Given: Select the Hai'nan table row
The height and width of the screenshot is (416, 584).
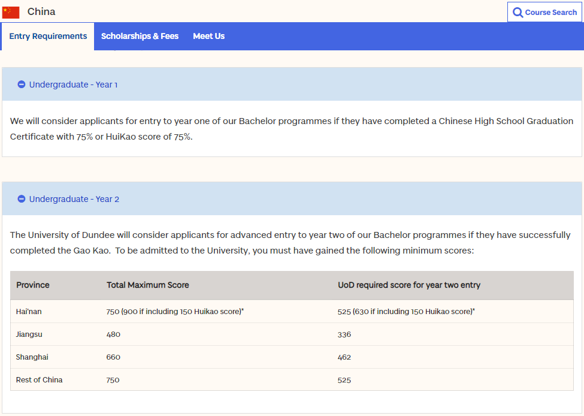Looking at the screenshot, I should click(292, 312).
